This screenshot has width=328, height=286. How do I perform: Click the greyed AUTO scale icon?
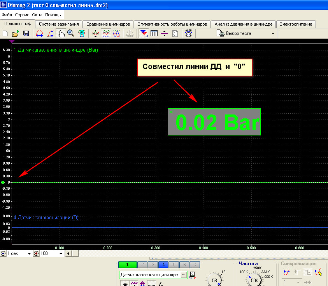(x=130, y=33)
